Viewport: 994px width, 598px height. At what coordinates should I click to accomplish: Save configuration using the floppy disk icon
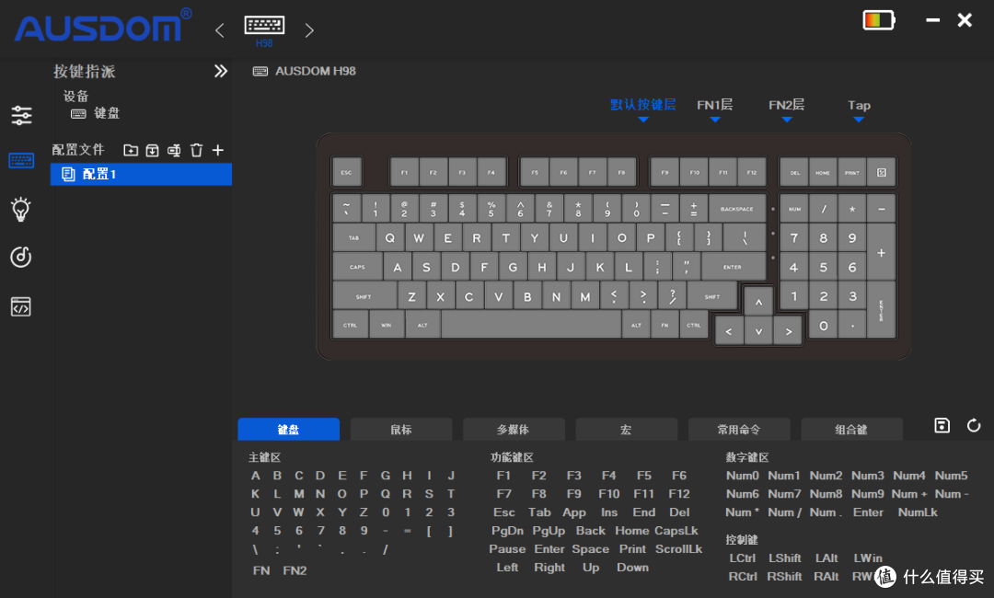pos(942,425)
